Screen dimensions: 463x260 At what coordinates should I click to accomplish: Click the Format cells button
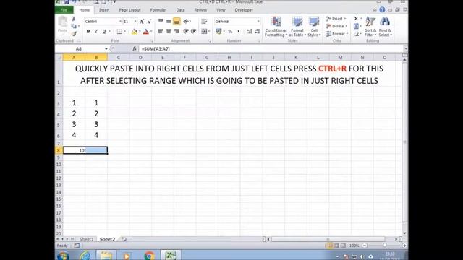(x=337, y=34)
